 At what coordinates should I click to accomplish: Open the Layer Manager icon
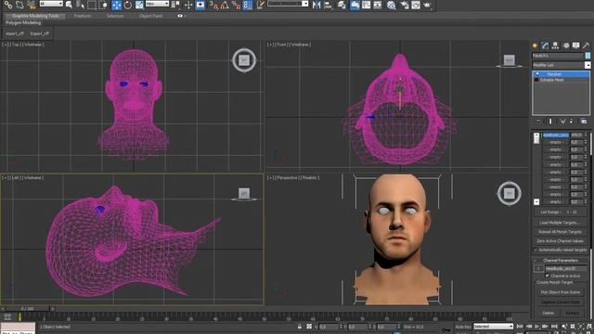[x=342, y=5]
